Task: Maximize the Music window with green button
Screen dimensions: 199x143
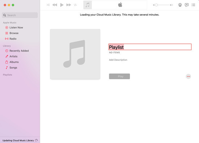Action: [13, 5]
